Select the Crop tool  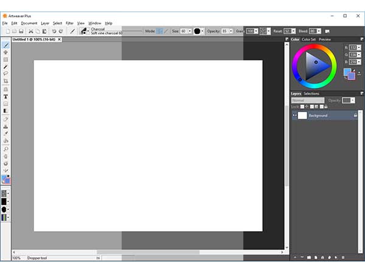coord(6,81)
